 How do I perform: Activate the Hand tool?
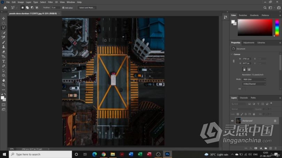tap(3, 80)
